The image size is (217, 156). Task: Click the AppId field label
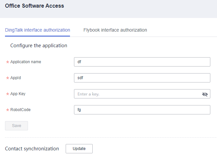pyautogui.click(x=16, y=78)
